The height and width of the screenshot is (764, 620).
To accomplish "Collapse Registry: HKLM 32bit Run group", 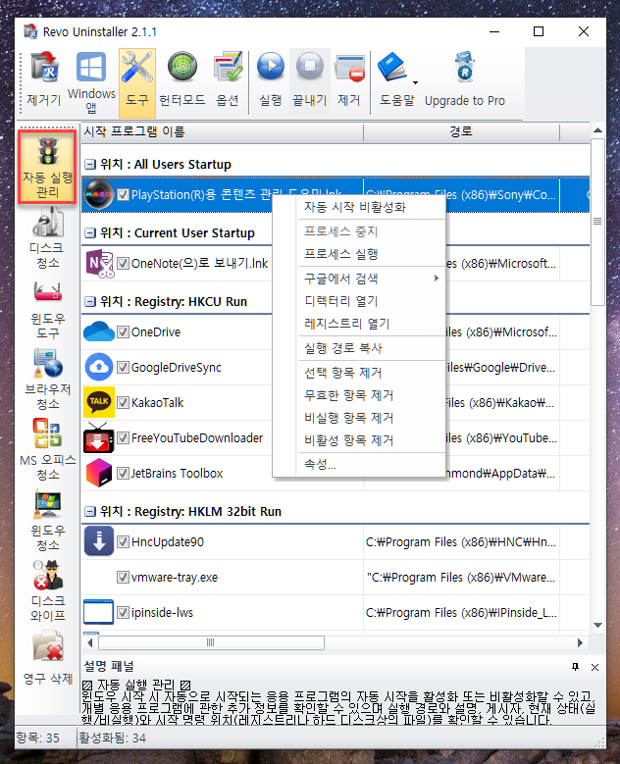I will (89, 512).
